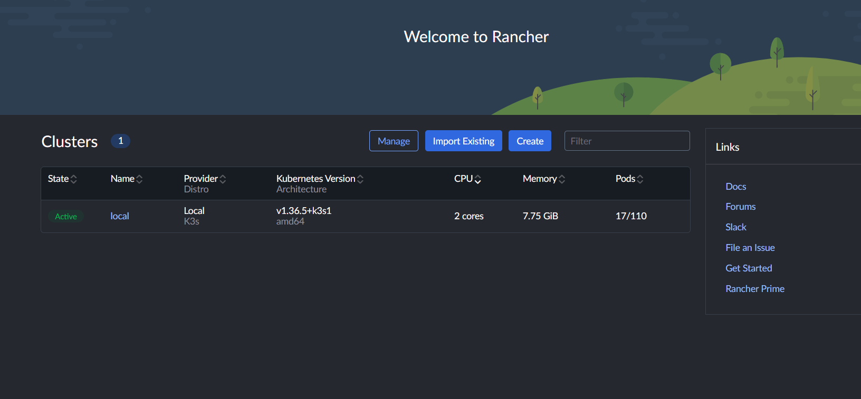Image resolution: width=861 pixels, height=399 pixels.
Task: Import an existing cluster
Action: pyautogui.click(x=464, y=141)
